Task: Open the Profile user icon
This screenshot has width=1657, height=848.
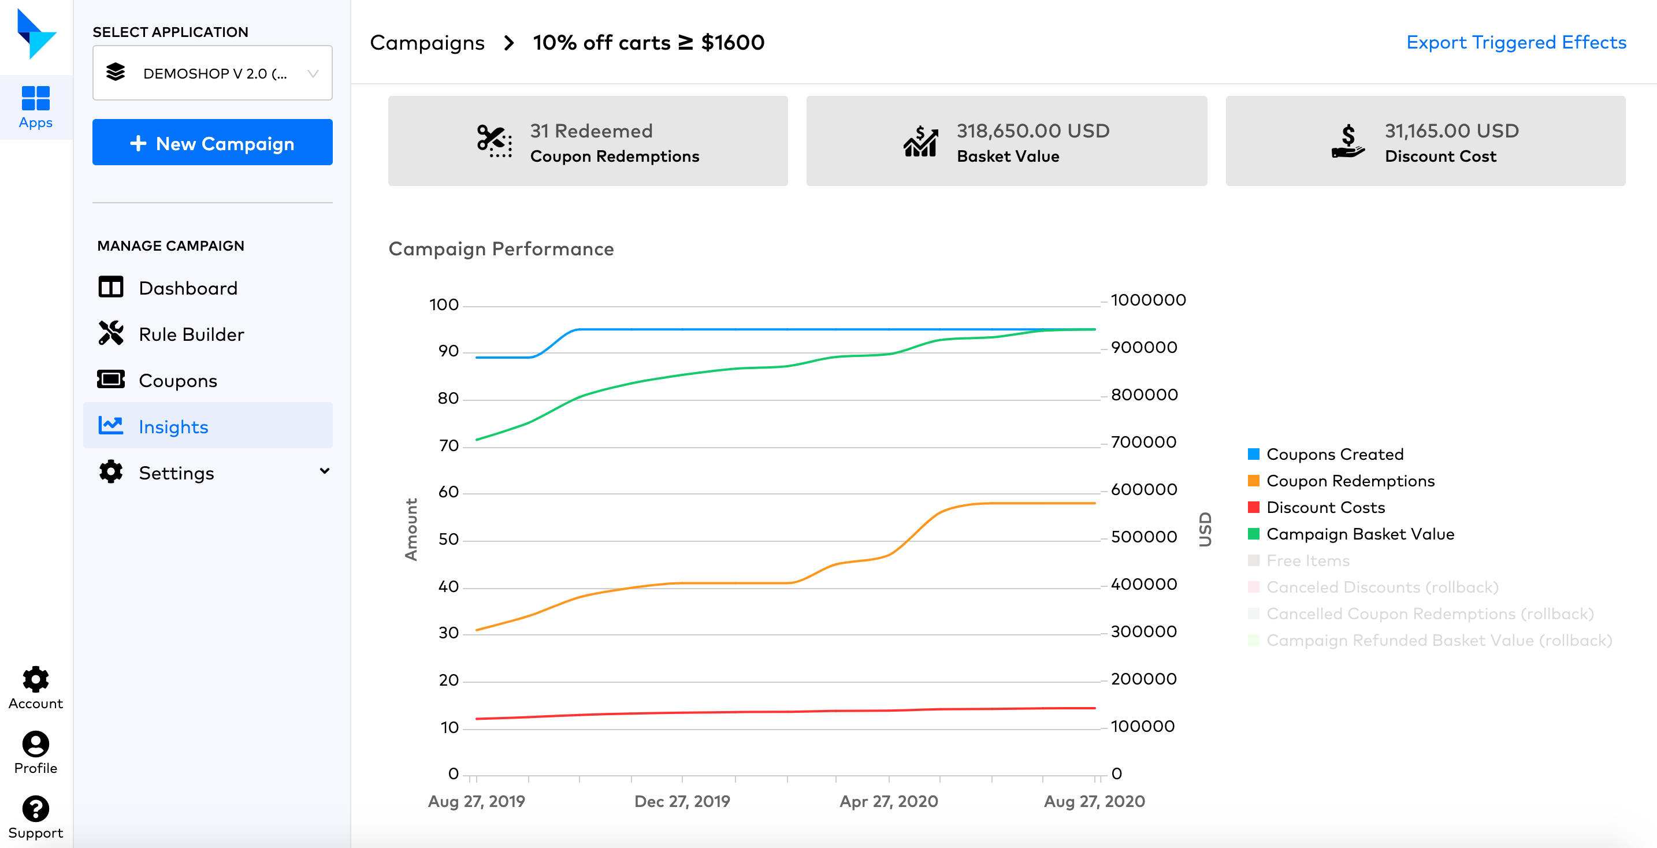Action: tap(35, 744)
